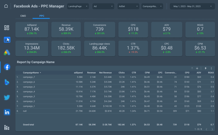
Task: Click the CTR column header in table
Action: pos(134,73)
